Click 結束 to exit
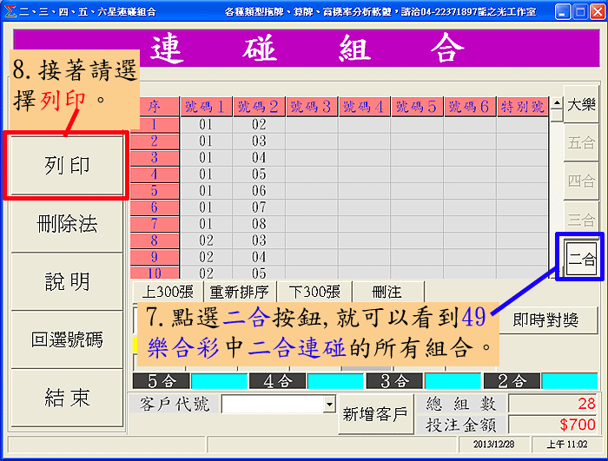 click(x=67, y=398)
